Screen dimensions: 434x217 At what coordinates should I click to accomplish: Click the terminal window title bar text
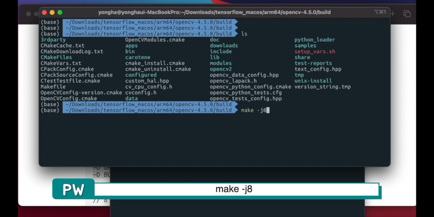[214, 13]
